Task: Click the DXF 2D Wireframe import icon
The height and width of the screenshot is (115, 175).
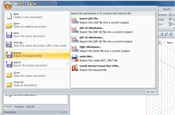Action: (75, 30)
